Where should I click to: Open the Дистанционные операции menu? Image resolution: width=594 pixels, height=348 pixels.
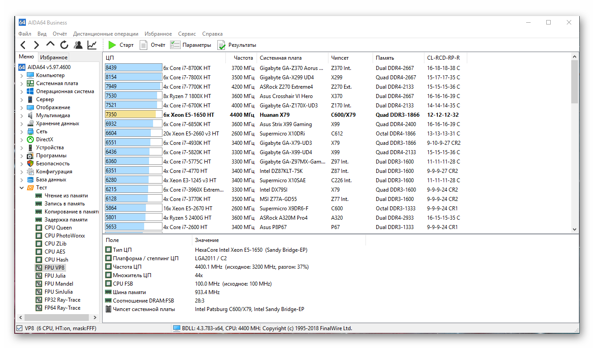[x=106, y=34]
